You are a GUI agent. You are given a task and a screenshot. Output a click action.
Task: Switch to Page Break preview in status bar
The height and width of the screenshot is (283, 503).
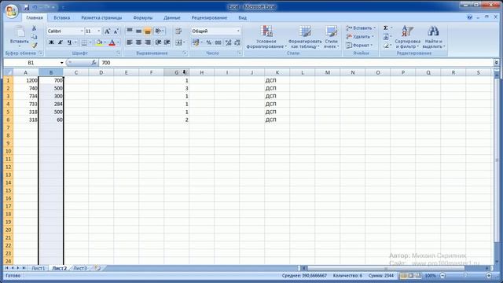coord(418,276)
